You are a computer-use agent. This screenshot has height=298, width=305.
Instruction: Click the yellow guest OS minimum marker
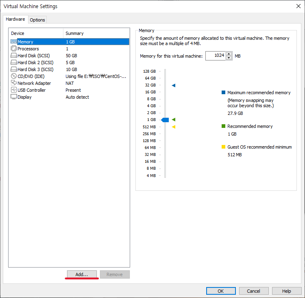click(x=174, y=127)
